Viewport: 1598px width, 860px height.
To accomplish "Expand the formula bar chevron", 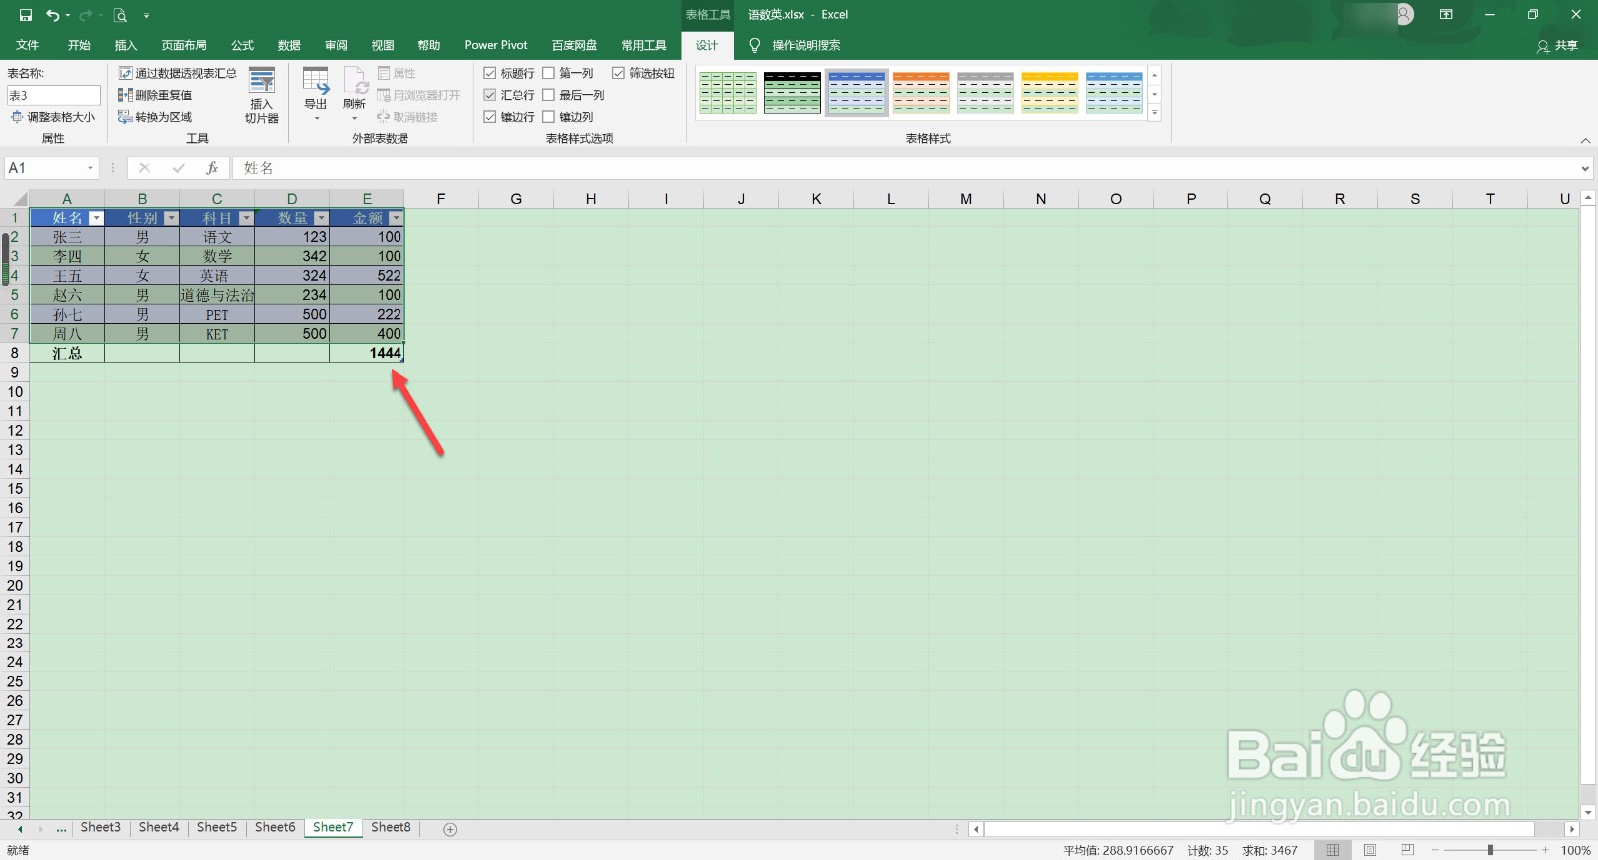I will pos(1585,168).
